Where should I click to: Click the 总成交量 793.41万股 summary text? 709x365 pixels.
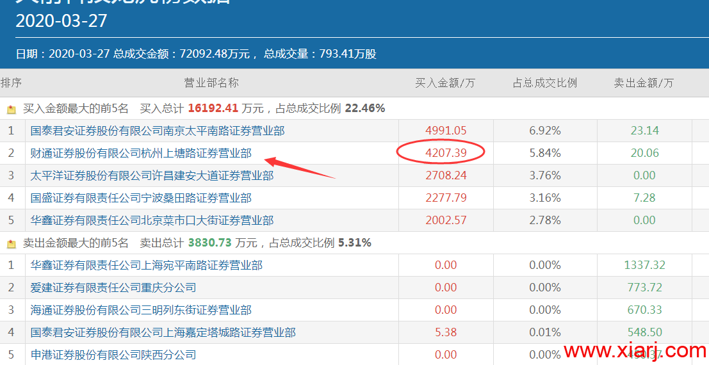[x=320, y=54]
